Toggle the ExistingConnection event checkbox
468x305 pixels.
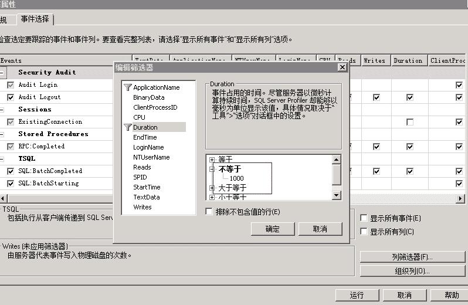[x=11, y=122]
